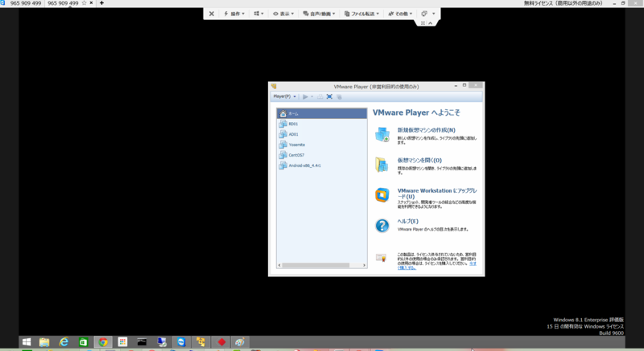Click the help question mark icon
Image resolution: width=644 pixels, height=351 pixels.
click(382, 225)
